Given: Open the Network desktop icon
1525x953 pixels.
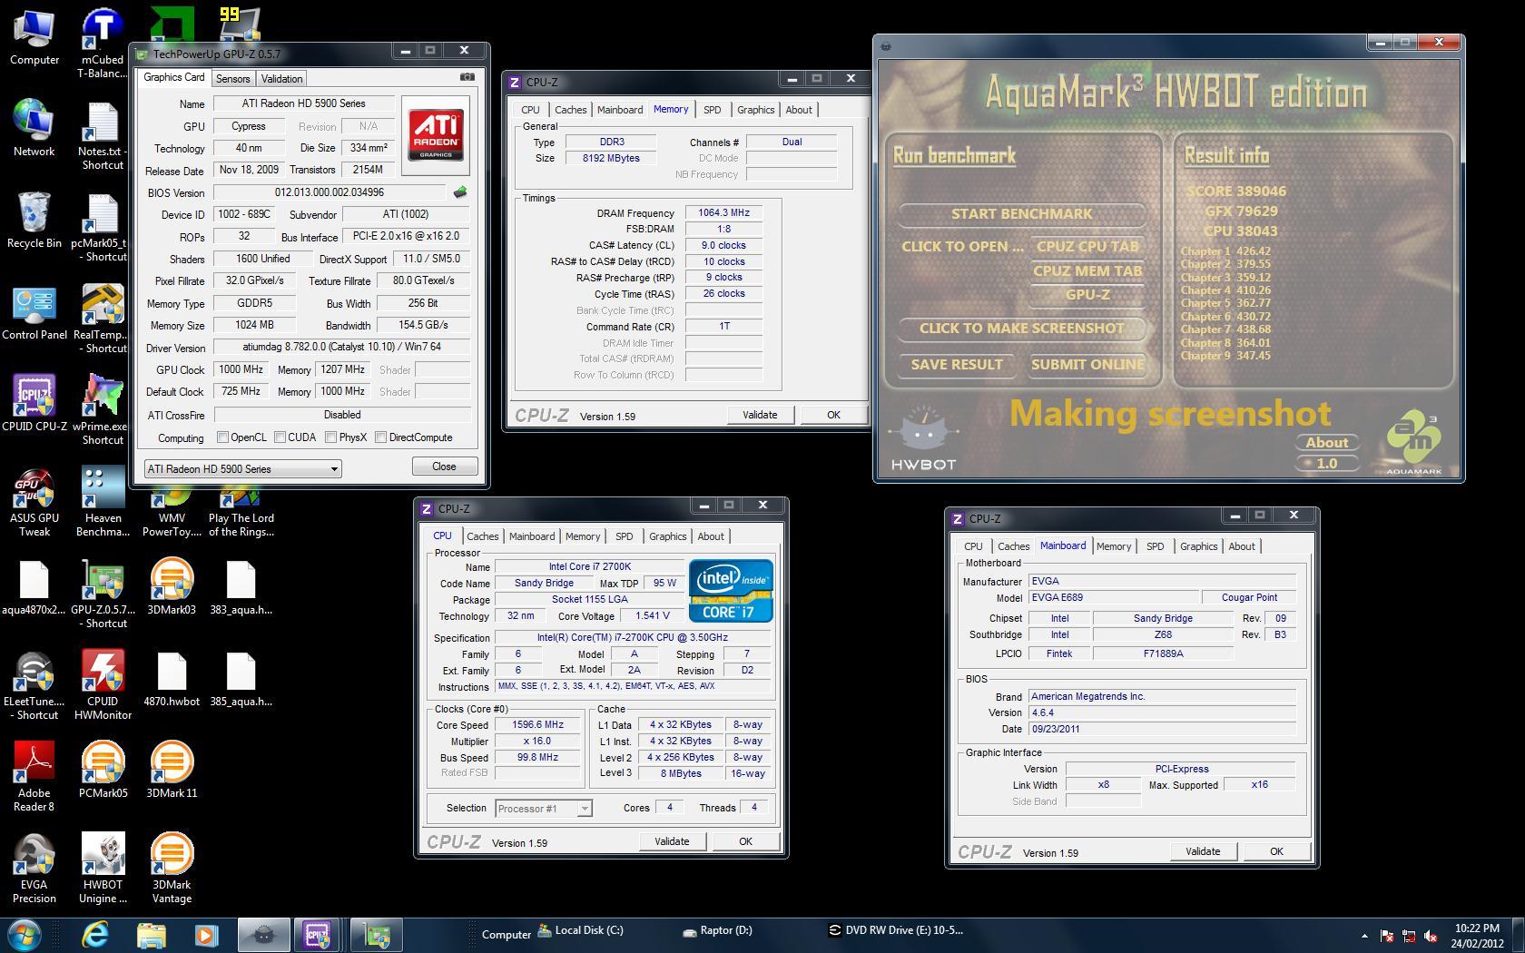Looking at the screenshot, I should (x=34, y=129).
